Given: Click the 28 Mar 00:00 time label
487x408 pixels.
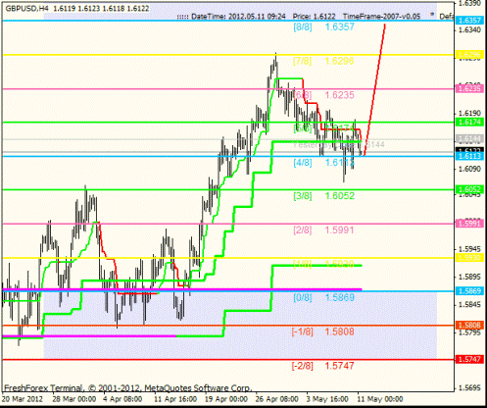Looking at the screenshot, I should pos(74,399).
